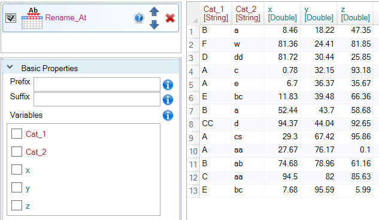Check the x variable checkbox

coord(17,170)
